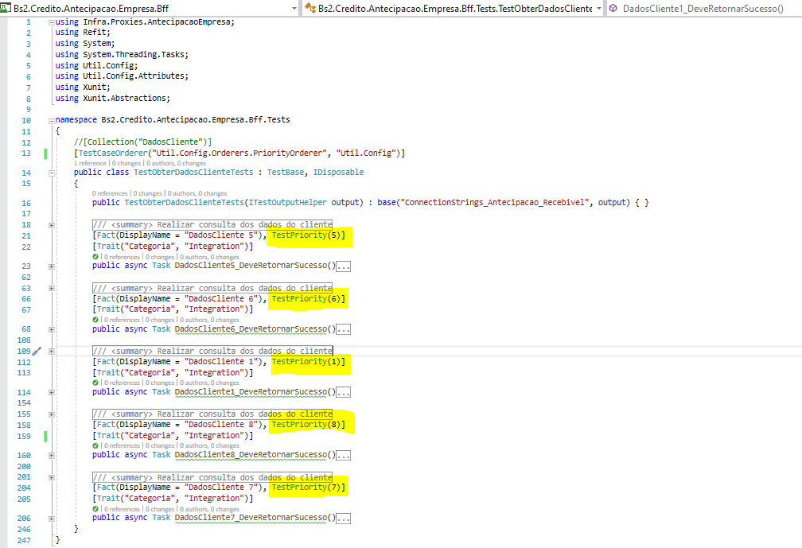The height and width of the screenshot is (548, 802).
Task: Click the ellipsis box after DadosCliente5_DeveRetornarSucesso()
Action: (344, 266)
